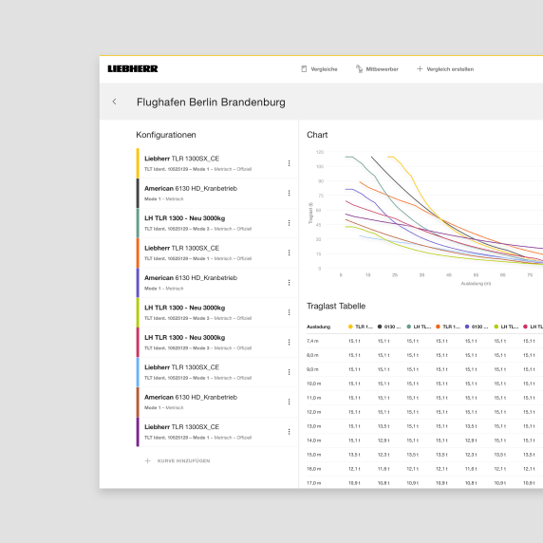The image size is (543, 543).
Task: Select the 16,0 m row label
Action: point(314,469)
